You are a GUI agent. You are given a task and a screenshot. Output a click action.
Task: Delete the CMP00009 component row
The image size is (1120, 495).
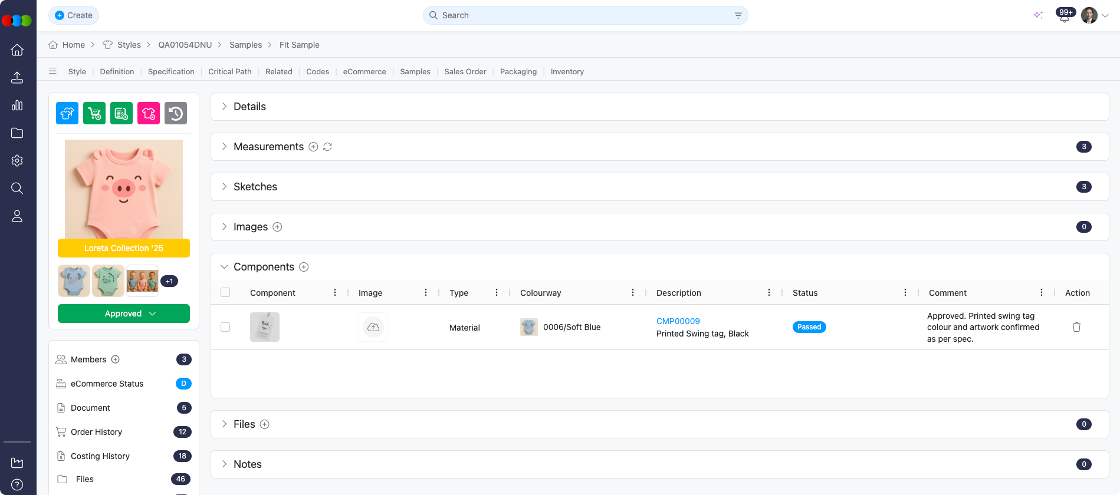[x=1076, y=327]
